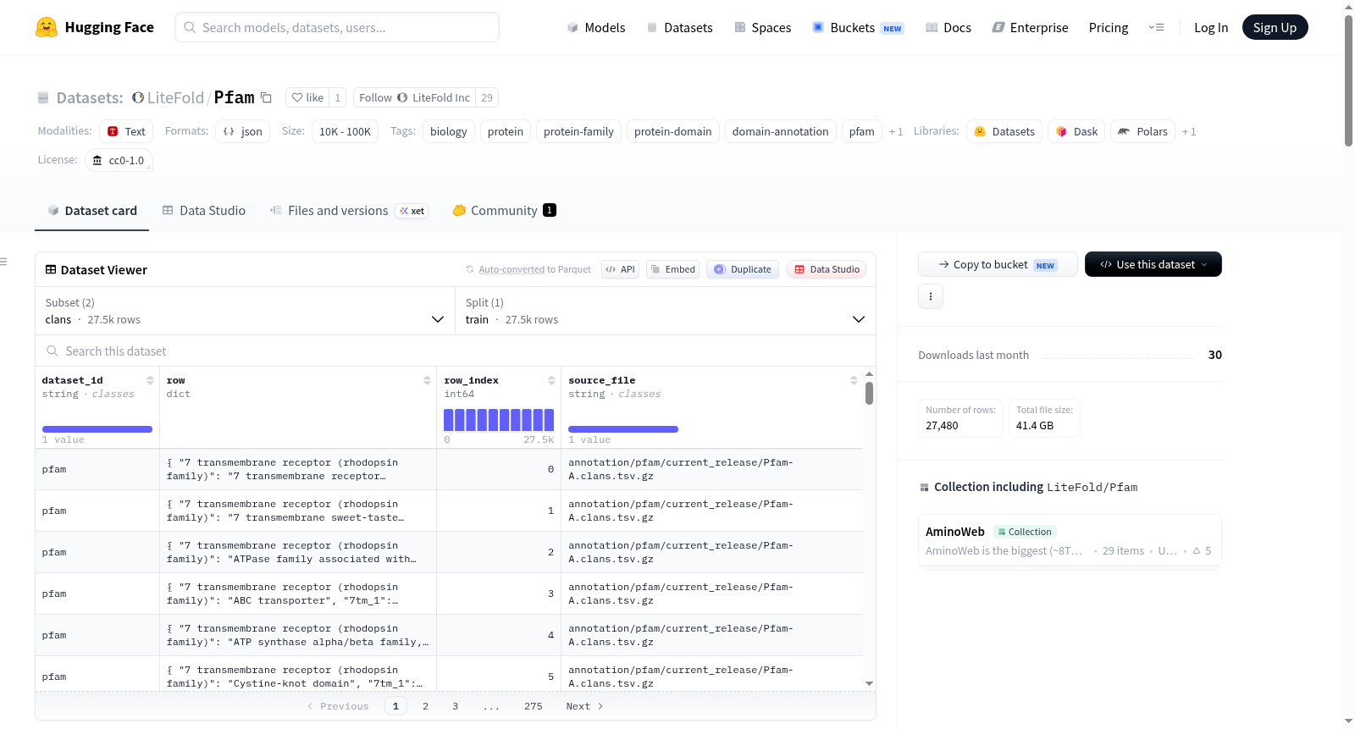The image size is (1355, 729).
Task: Expand the Split train dropdown
Action: tap(666, 311)
